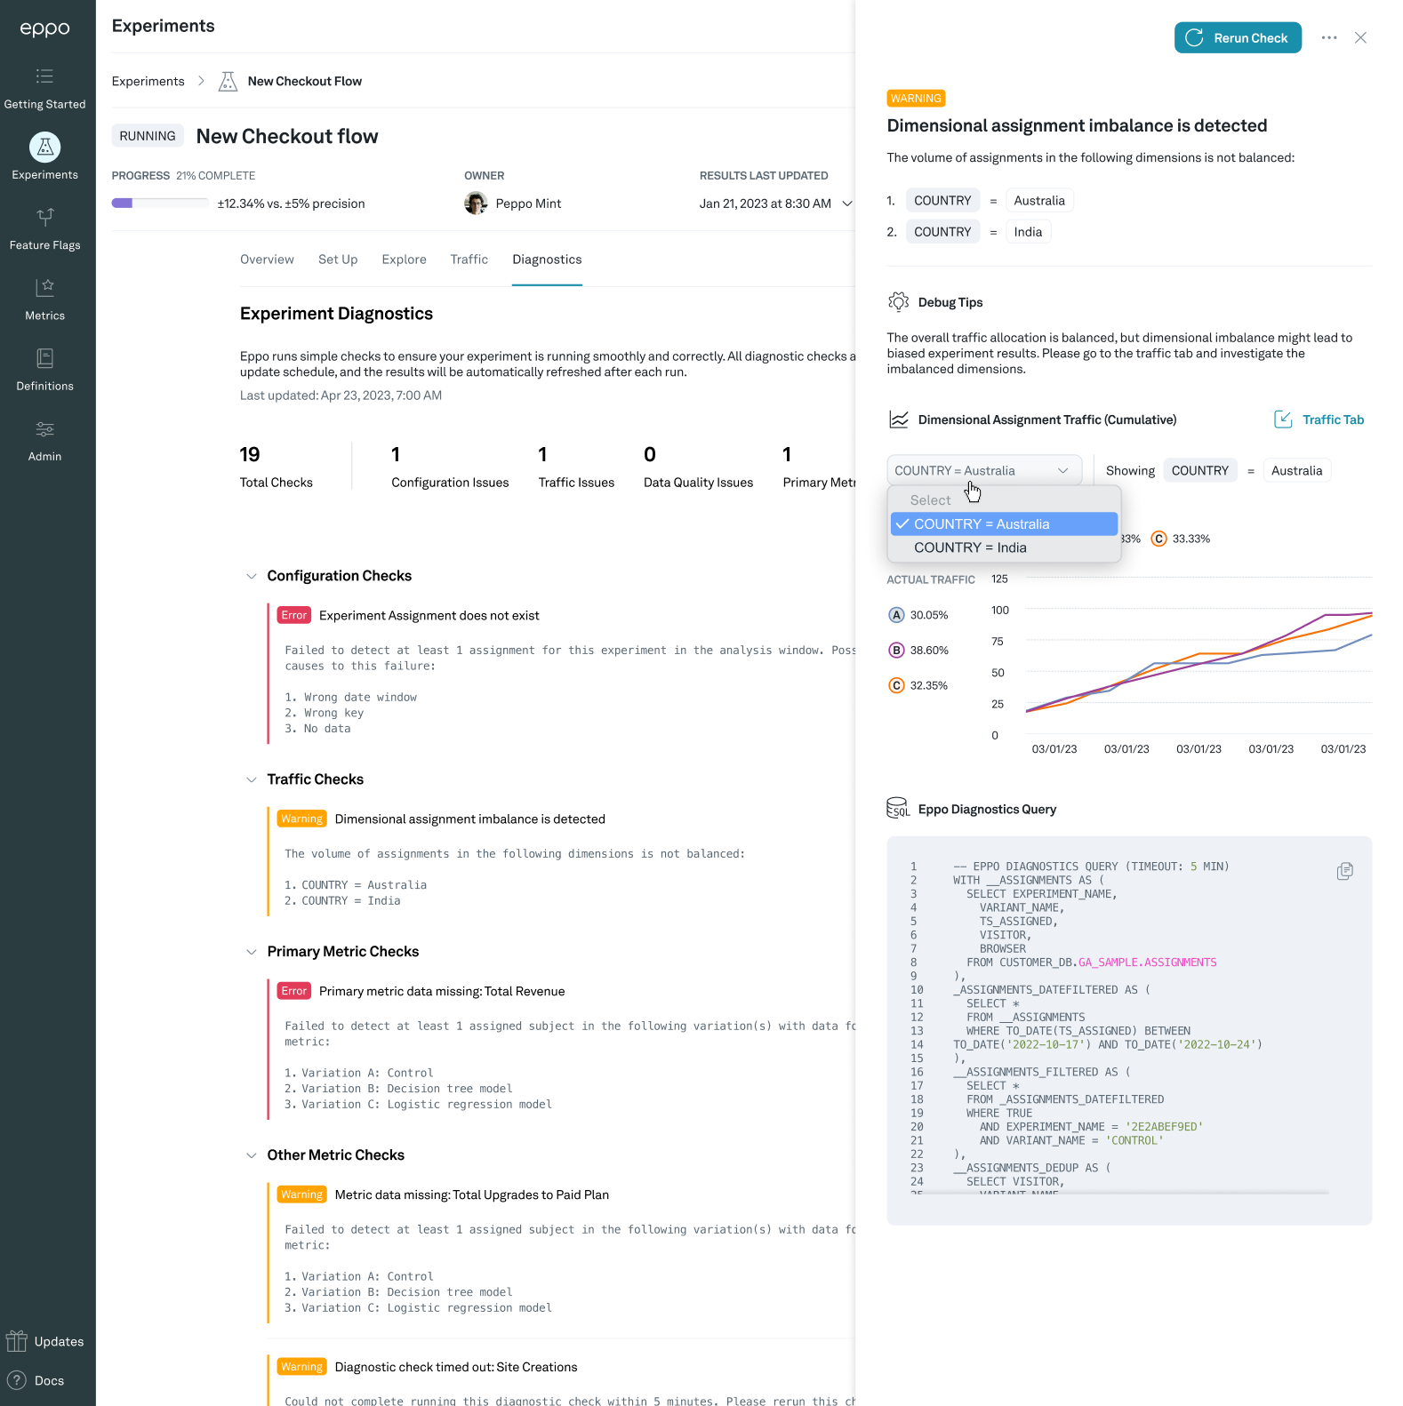Collapse the Configuration Checks section
This screenshot has height=1406, width=1403.
click(252, 576)
